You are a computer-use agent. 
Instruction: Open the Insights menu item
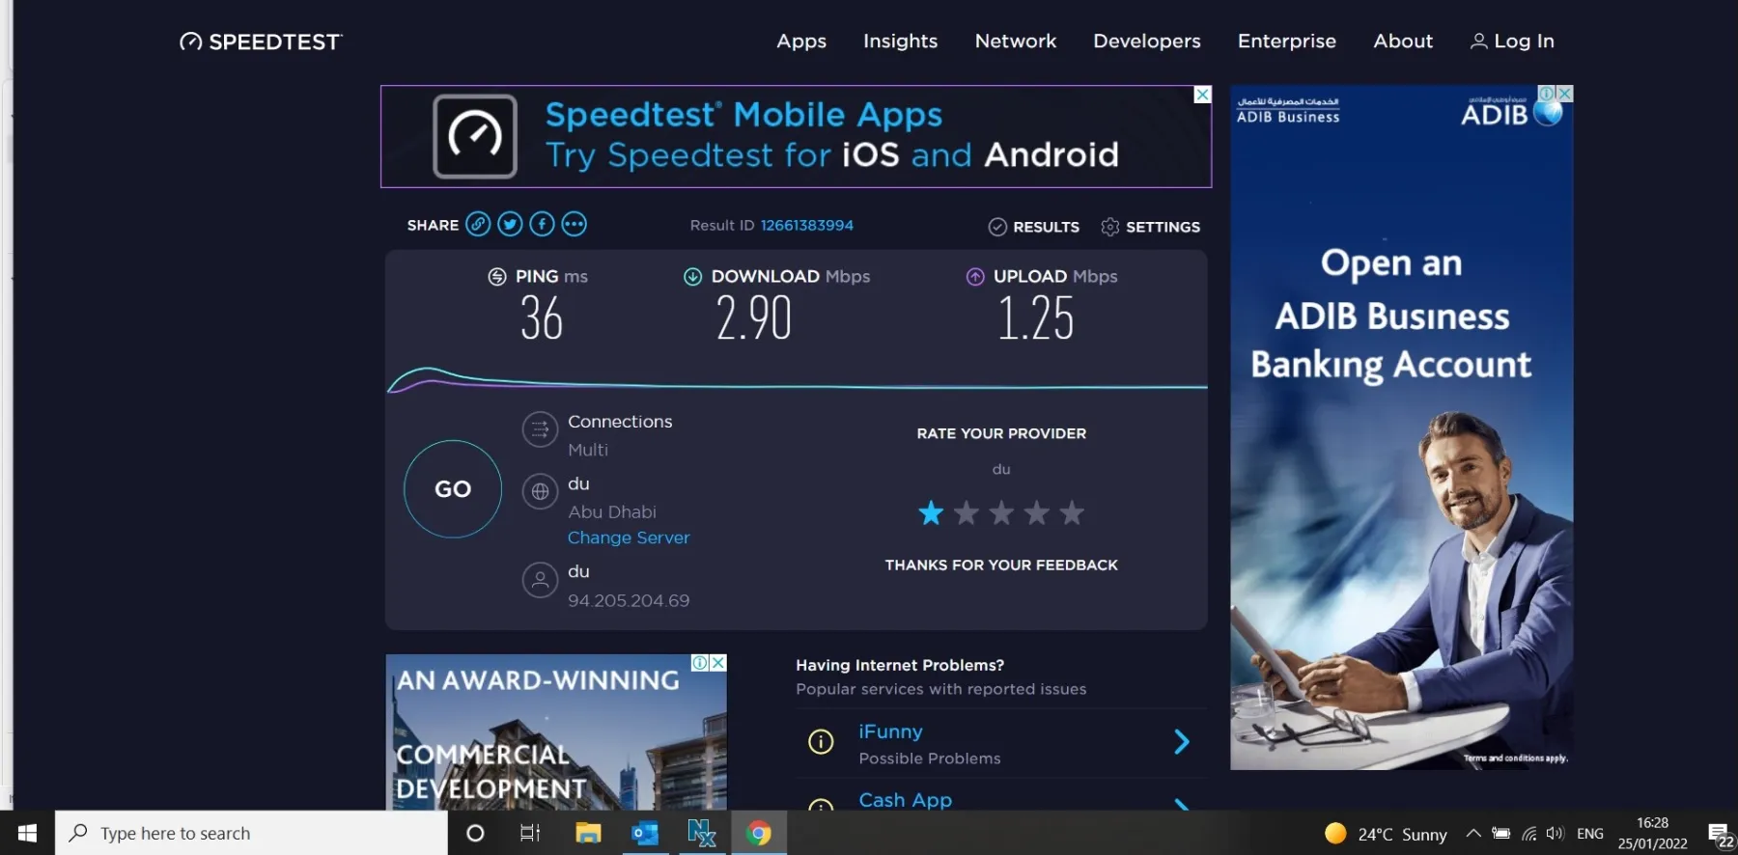900,41
